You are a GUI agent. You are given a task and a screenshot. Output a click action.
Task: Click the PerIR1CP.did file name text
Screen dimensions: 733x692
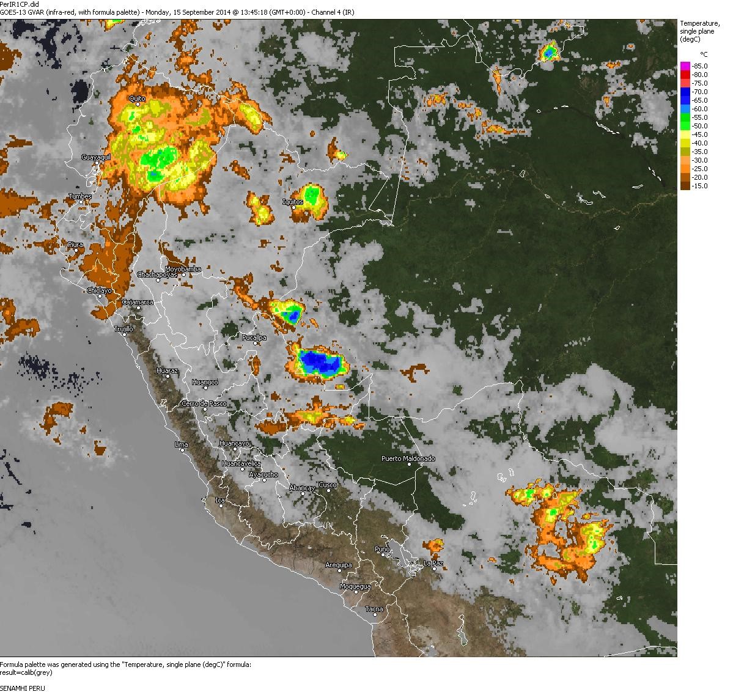tap(20, 4)
